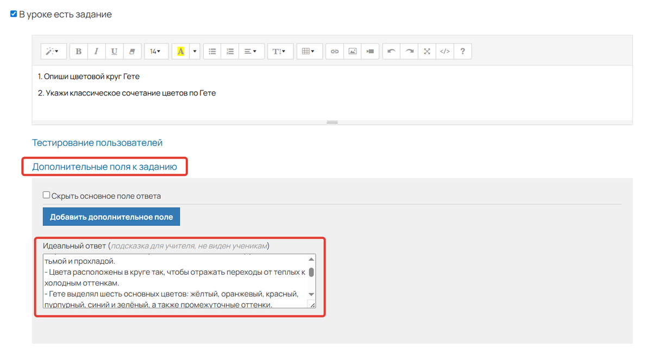The width and height of the screenshot is (652, 355).
Task: Uncheck 'В уроке есть задание' checkbox
Action: [14, 14]
